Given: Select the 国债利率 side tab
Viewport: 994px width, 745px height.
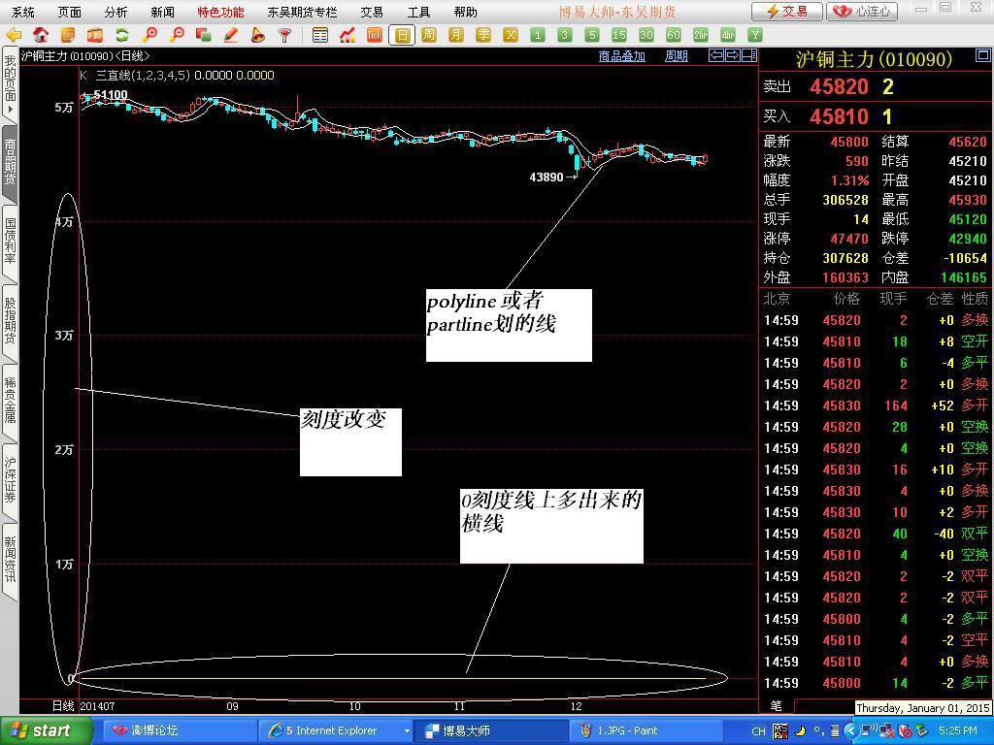Looking at the screenshot, I should pyautogui.click(x=10, y=241).
